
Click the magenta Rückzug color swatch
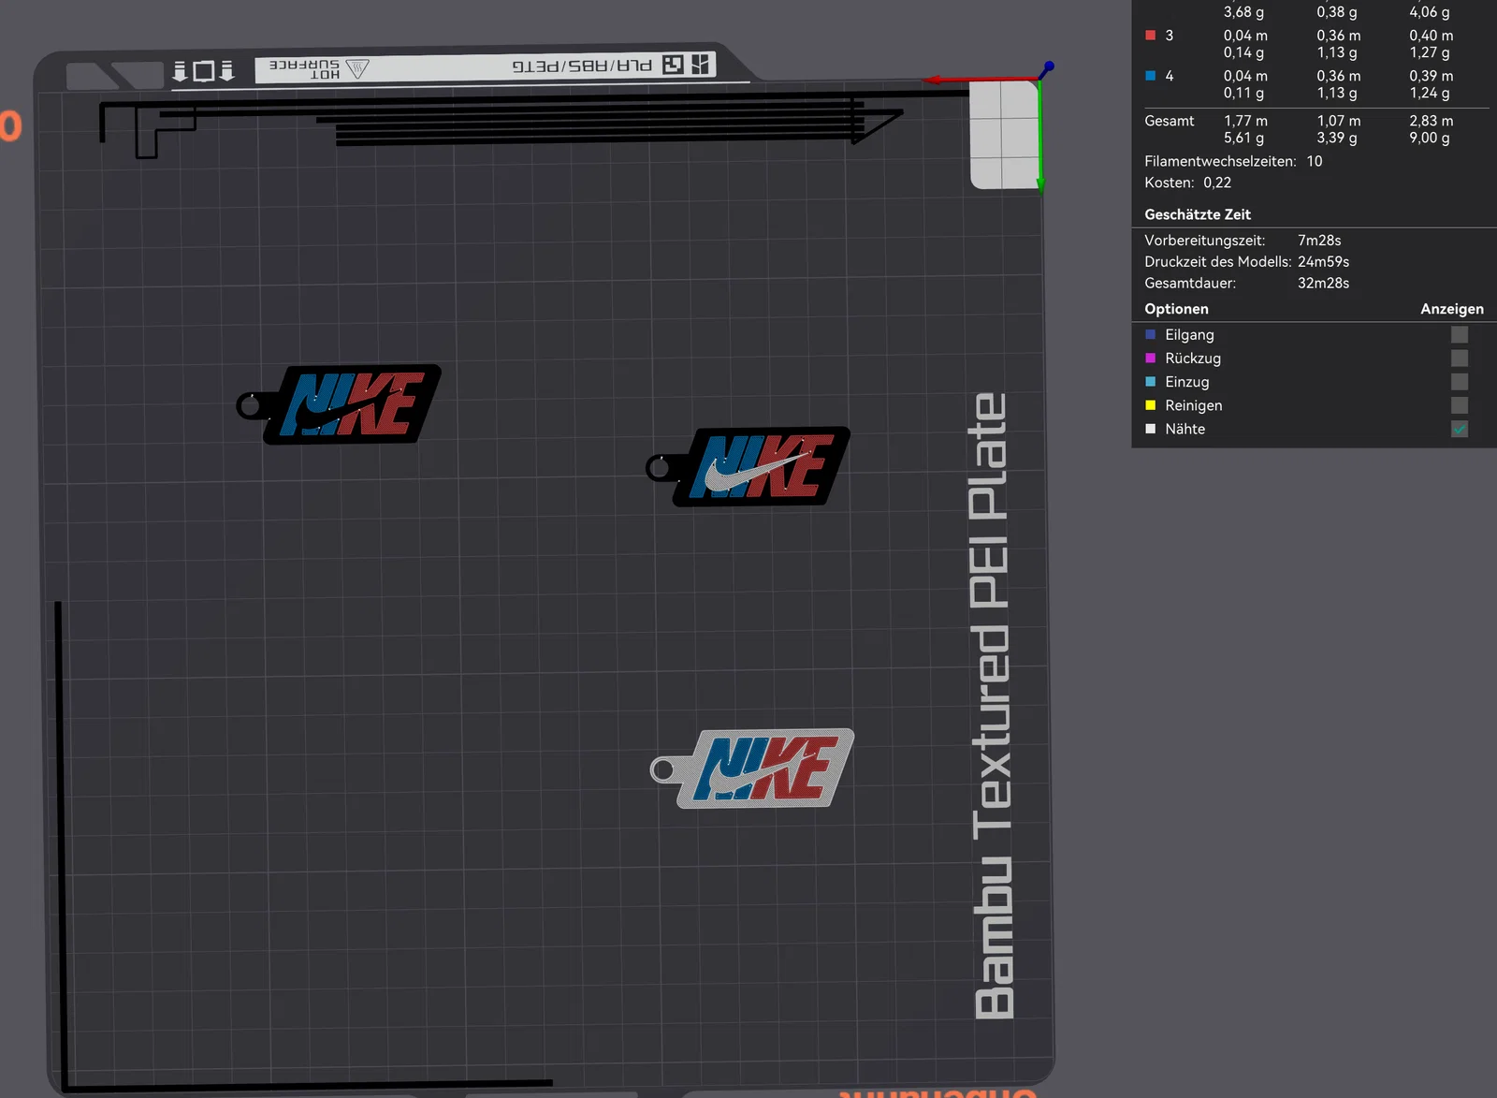(x=1151, y=358)
